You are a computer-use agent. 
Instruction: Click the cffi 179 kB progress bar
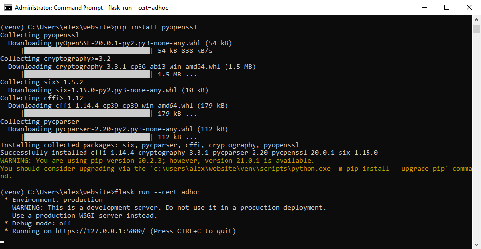(86, 113)
